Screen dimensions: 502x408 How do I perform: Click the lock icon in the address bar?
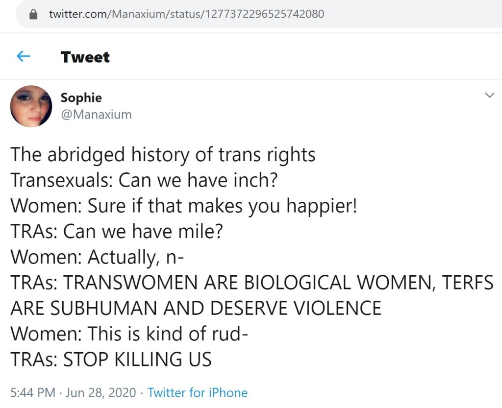pos(34,14)
